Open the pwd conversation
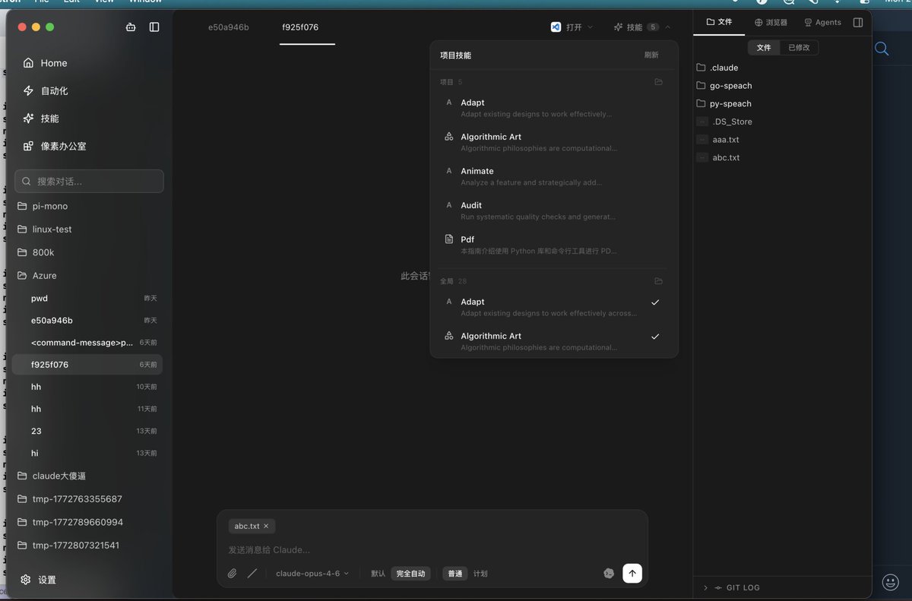Screen dimensions: 912x601 click(88, 299)
